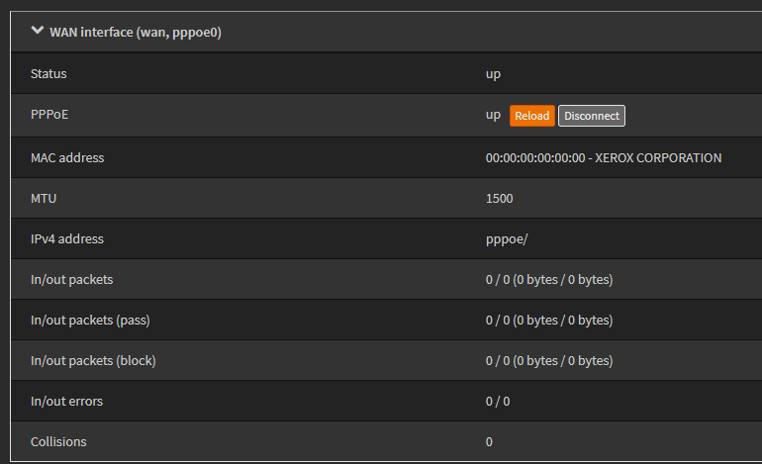
Task: Click the In/out errors value '0 / 0'
Action: click(498, 401)
